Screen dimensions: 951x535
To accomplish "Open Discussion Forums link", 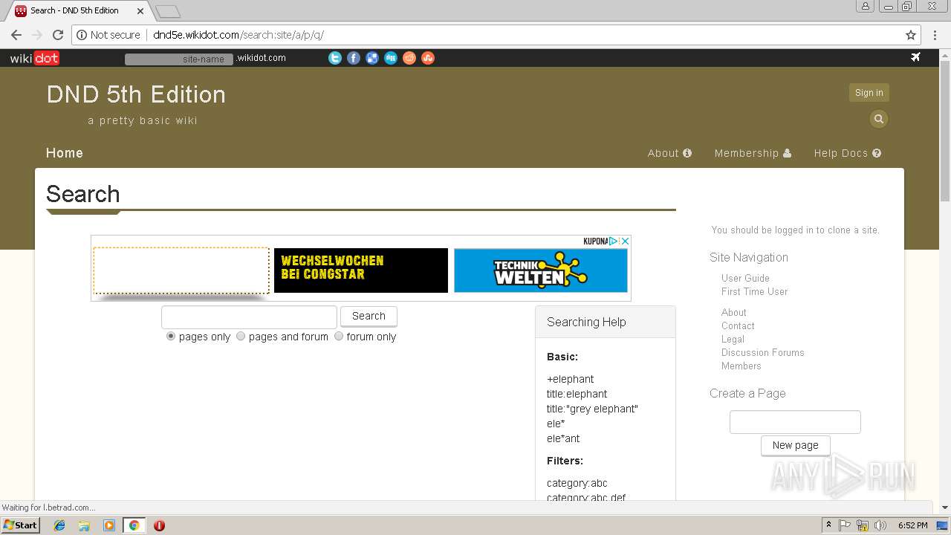I will point(762,352).
